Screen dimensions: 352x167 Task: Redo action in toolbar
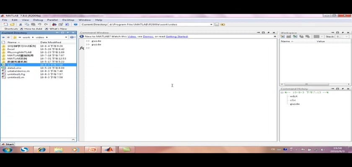pos(46,24)
